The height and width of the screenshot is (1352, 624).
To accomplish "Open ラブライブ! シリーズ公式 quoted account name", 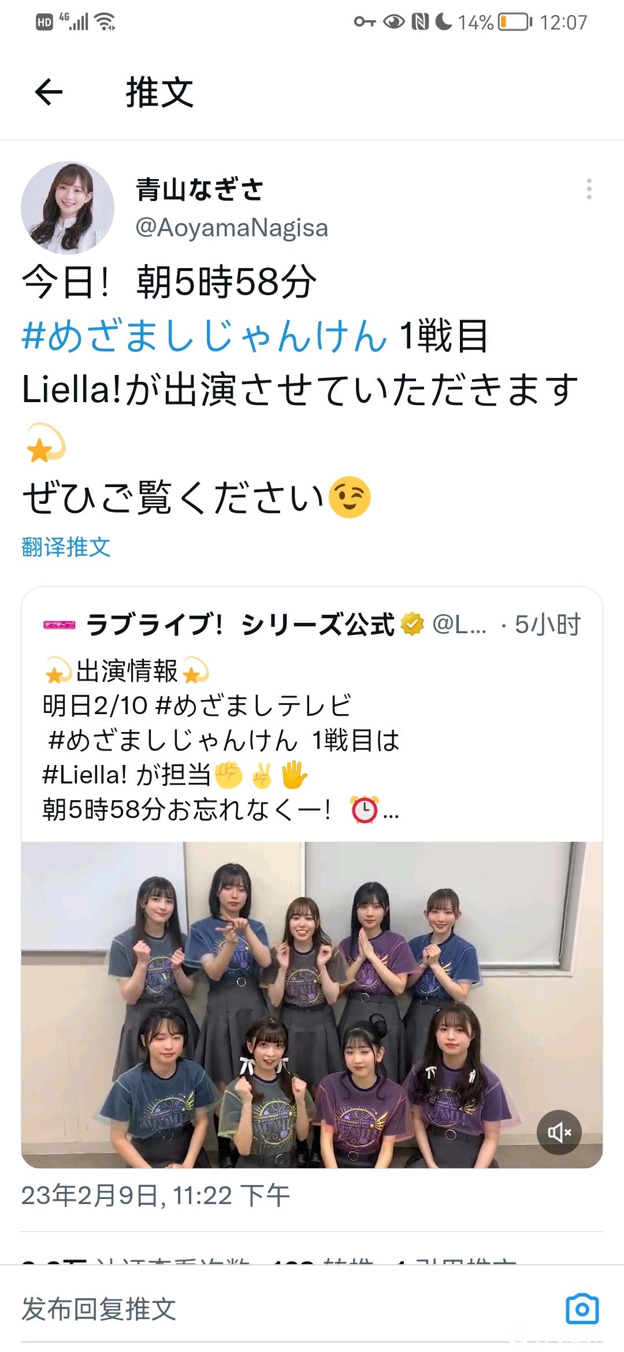I will coord(240,625).
